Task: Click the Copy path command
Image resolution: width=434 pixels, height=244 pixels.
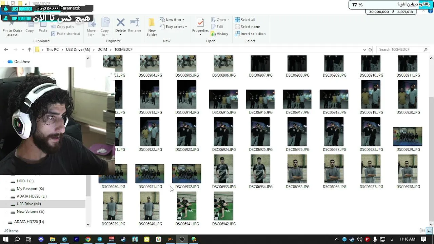Action: coord(62,27)
